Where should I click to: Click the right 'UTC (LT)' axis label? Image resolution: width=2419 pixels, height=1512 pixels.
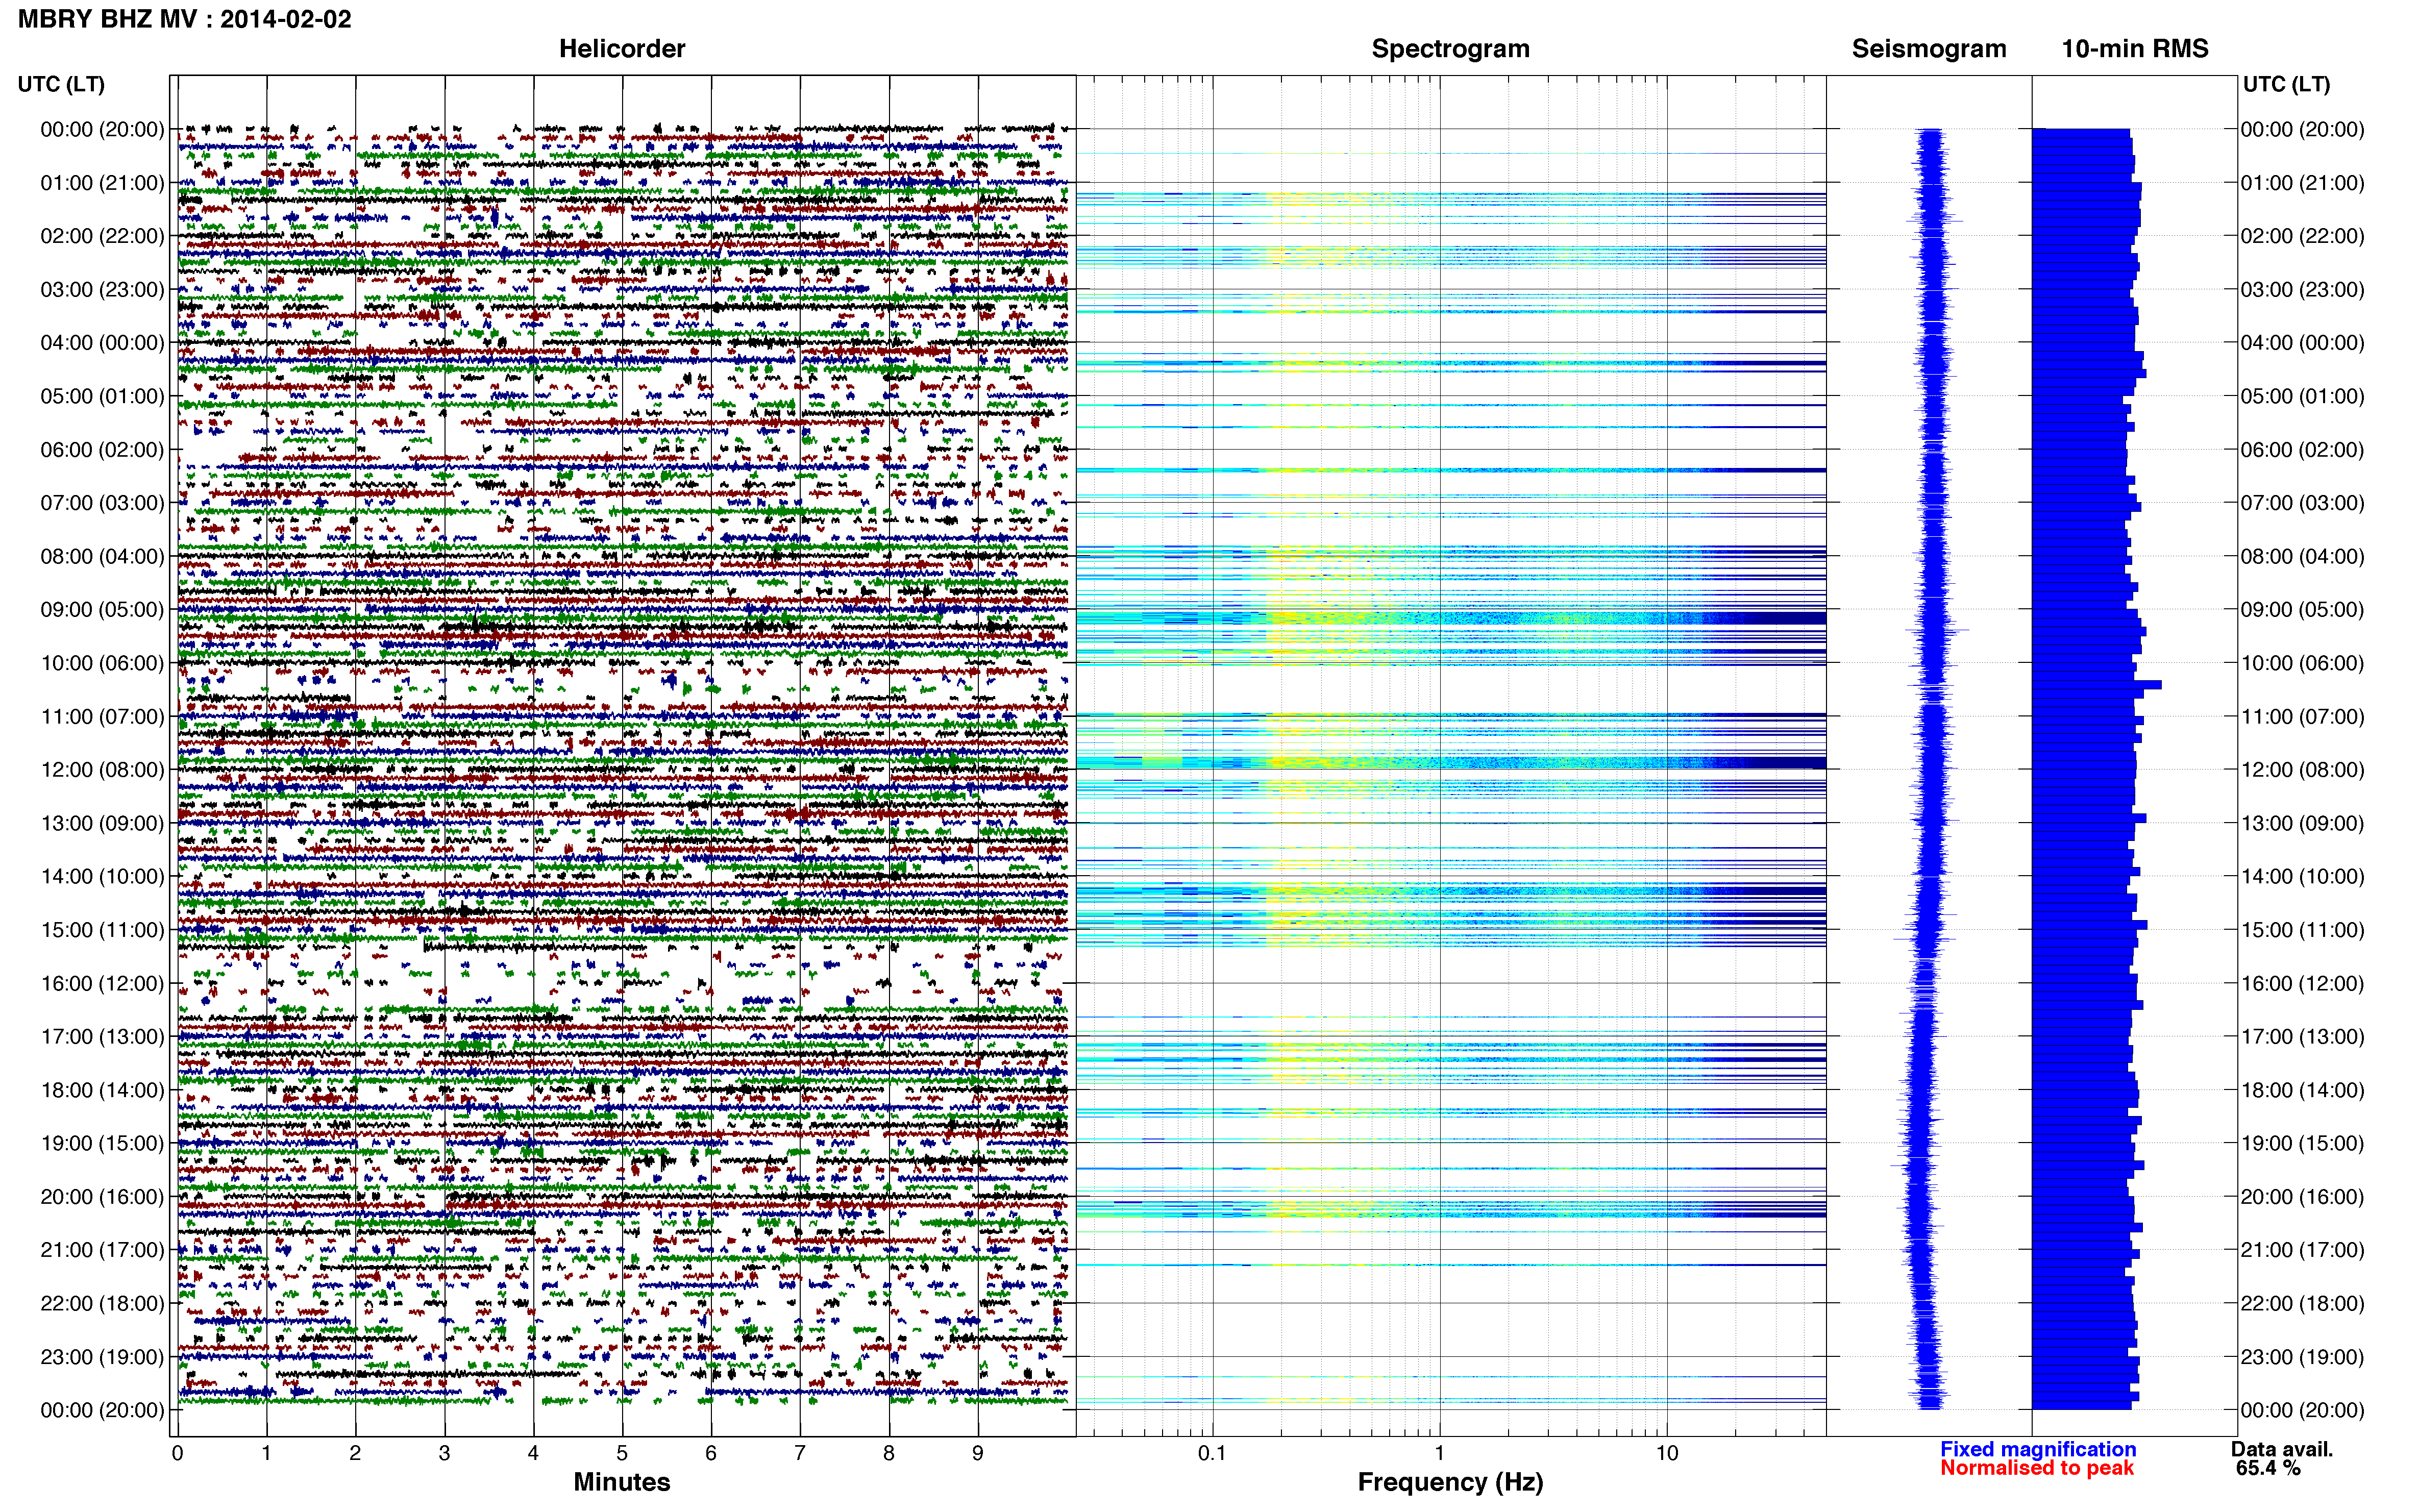pyautogui.click(x=2287, y=84)
